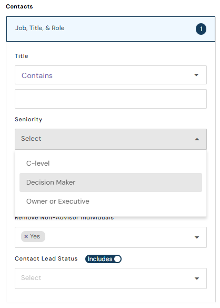Close the open Seniority Select dropdown
This screenshot has width=220, height=308.
[x=111, y=139]
